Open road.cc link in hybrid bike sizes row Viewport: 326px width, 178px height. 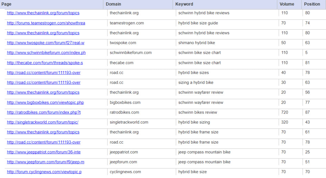point(43,73)
